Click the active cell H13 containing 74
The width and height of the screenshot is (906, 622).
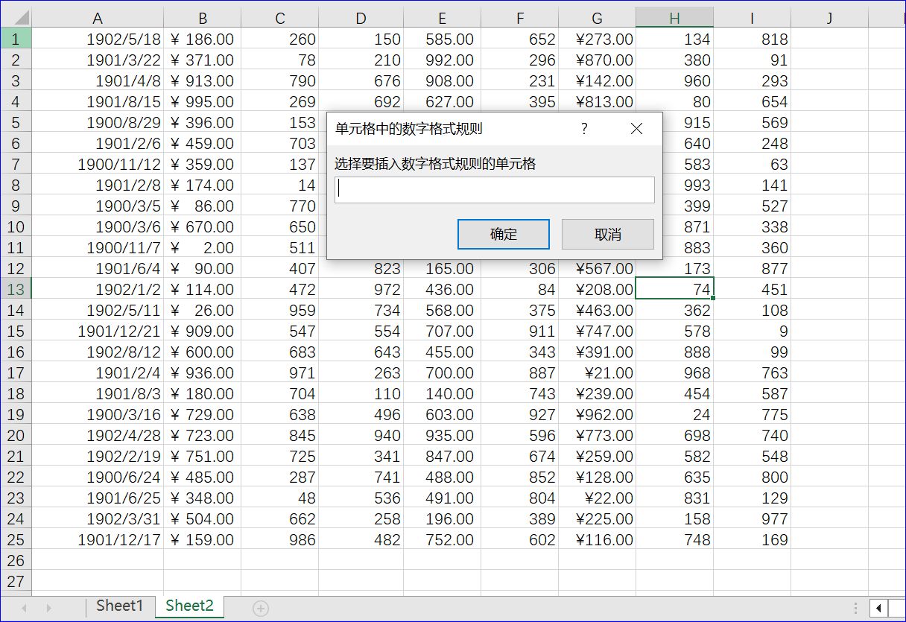click(x=675, y=289)
